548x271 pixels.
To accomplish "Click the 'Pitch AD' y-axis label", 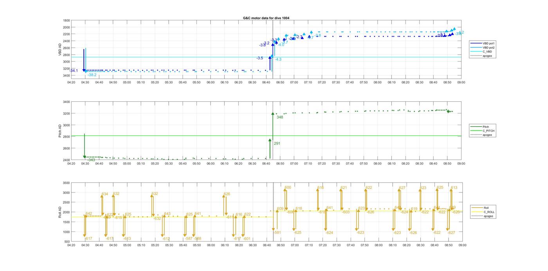I will 60,131.
